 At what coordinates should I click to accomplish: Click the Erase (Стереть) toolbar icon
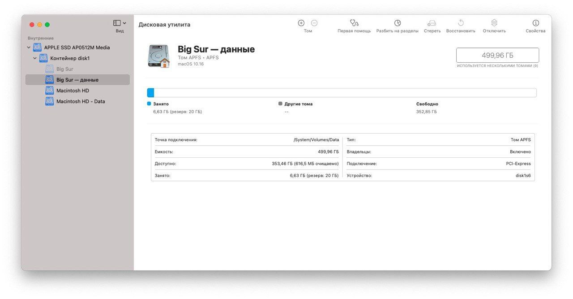coord(432,23)
